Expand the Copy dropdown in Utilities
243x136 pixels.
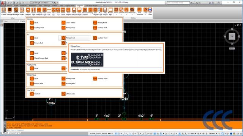coord(145,14)
